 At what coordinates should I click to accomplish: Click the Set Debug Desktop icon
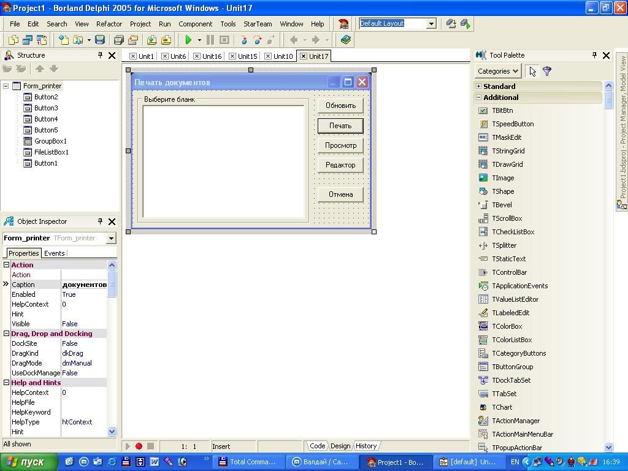pyautogui.click(x=465, y=24)
